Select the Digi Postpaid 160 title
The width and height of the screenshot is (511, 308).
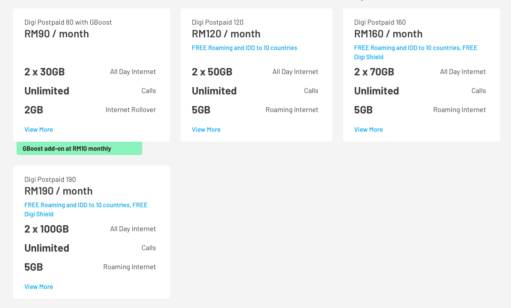click(x=380, y=22)
